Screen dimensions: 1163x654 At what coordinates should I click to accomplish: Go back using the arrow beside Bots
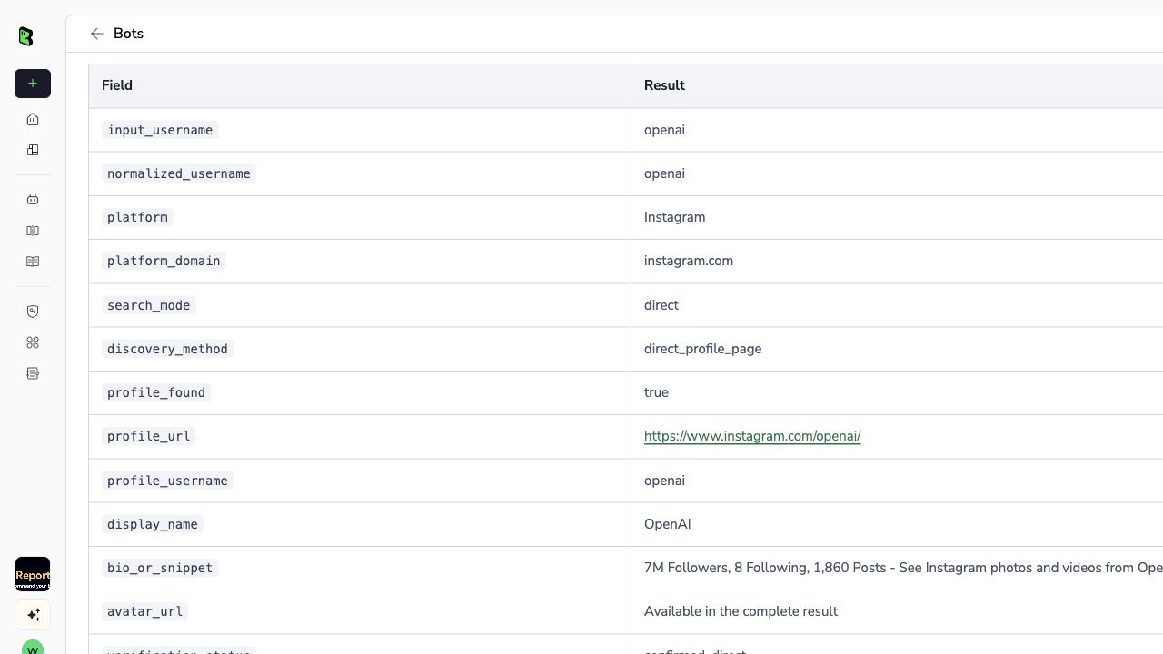pos(97,34)
